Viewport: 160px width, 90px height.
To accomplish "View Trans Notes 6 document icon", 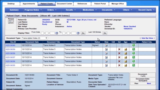I will pos(106,45).
